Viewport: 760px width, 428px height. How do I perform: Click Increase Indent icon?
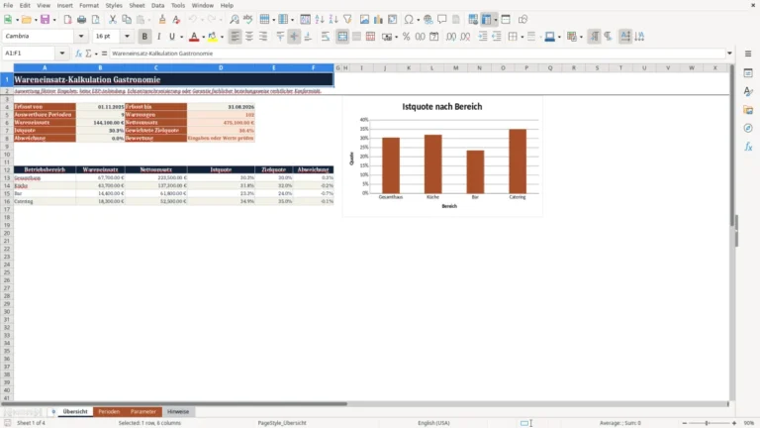tap(482, 37)
